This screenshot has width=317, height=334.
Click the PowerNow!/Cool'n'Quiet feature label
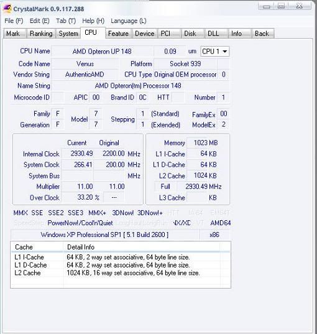80,223
